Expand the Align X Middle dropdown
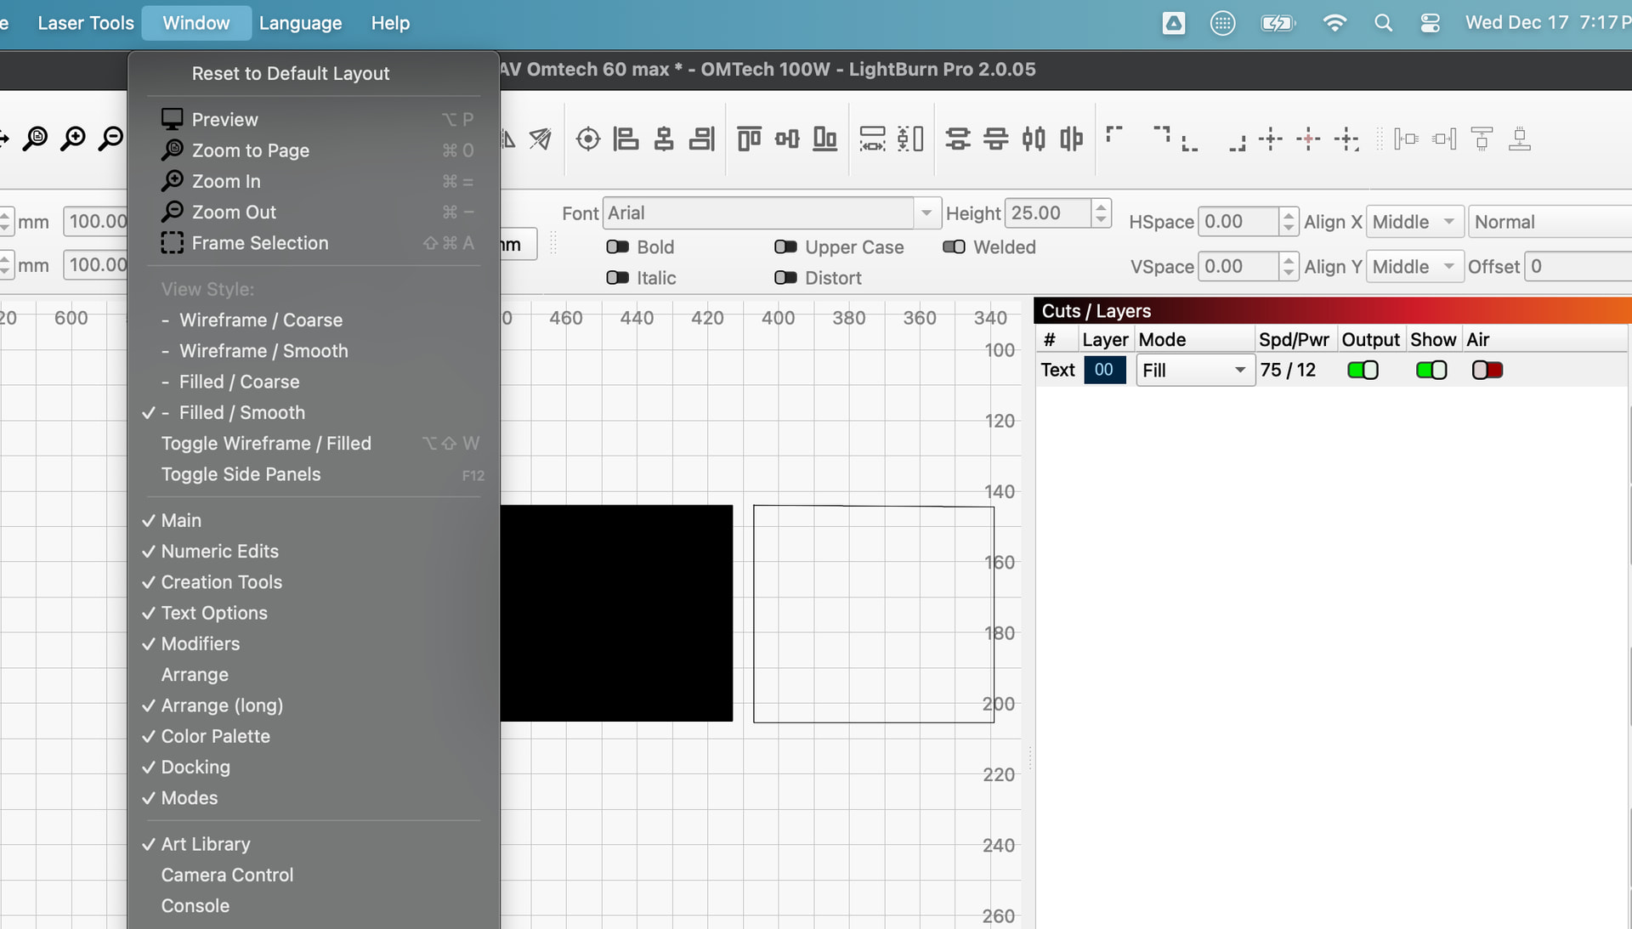Screen dimensions: 1632x929 (x=1414, y=222)
